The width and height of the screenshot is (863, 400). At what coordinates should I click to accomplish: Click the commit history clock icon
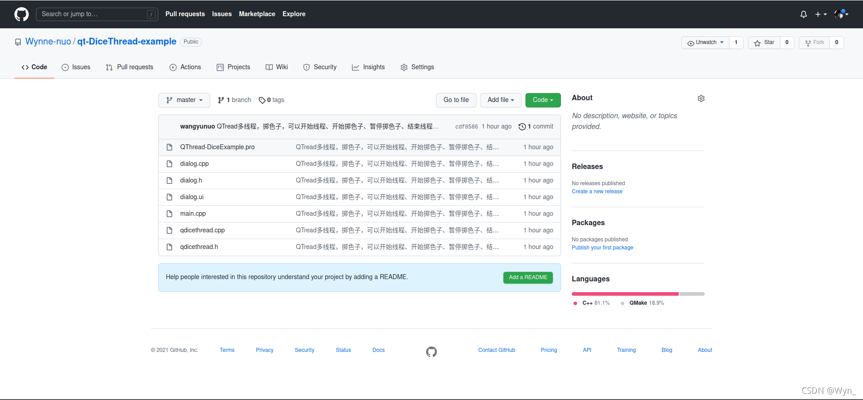coord(522,127)
